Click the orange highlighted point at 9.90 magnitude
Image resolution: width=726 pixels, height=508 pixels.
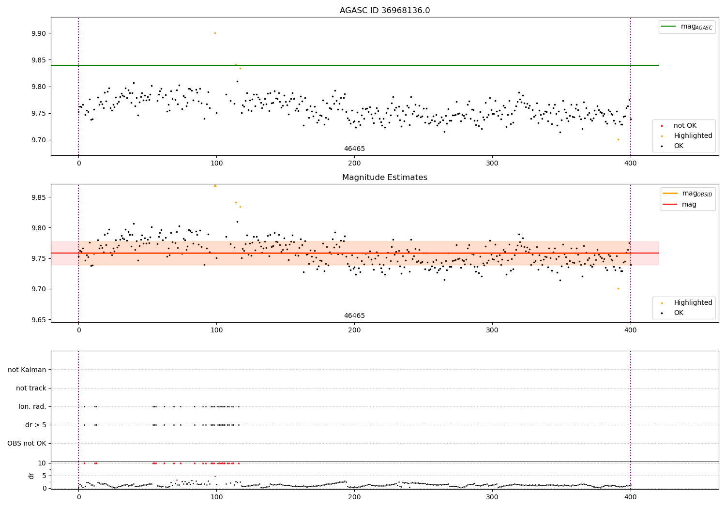[215, 33]
